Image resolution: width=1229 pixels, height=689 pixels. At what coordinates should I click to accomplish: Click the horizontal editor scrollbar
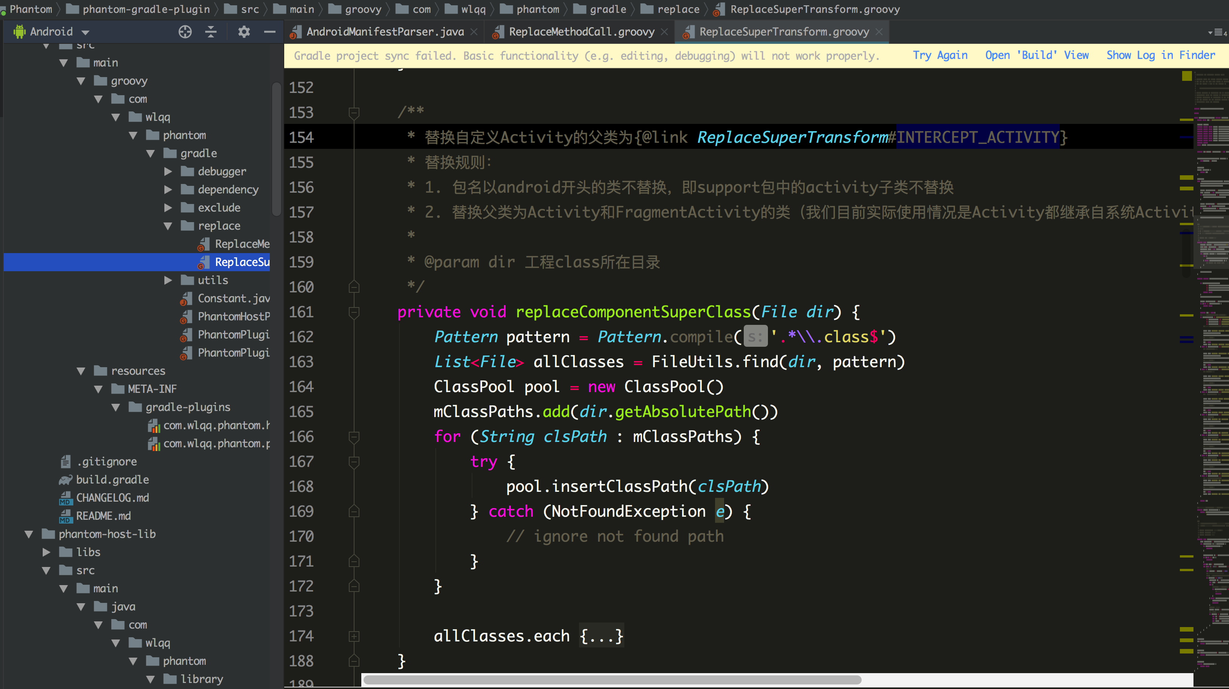coord(612,680)
